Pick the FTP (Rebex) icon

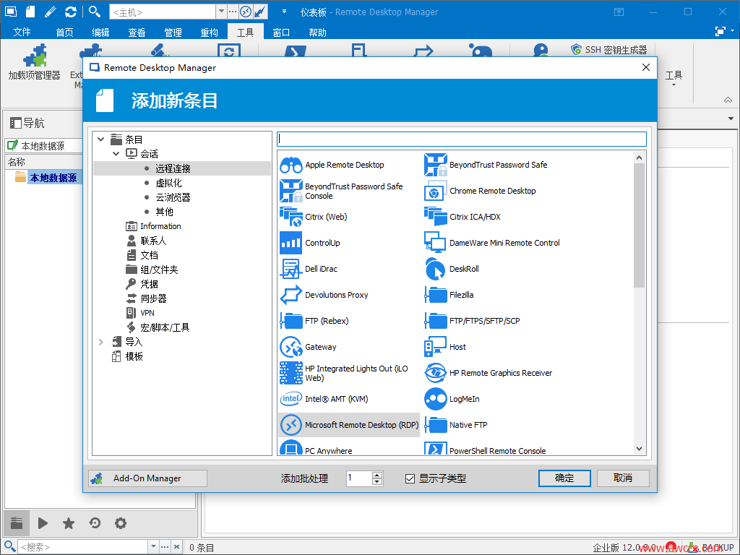[291, 320]
